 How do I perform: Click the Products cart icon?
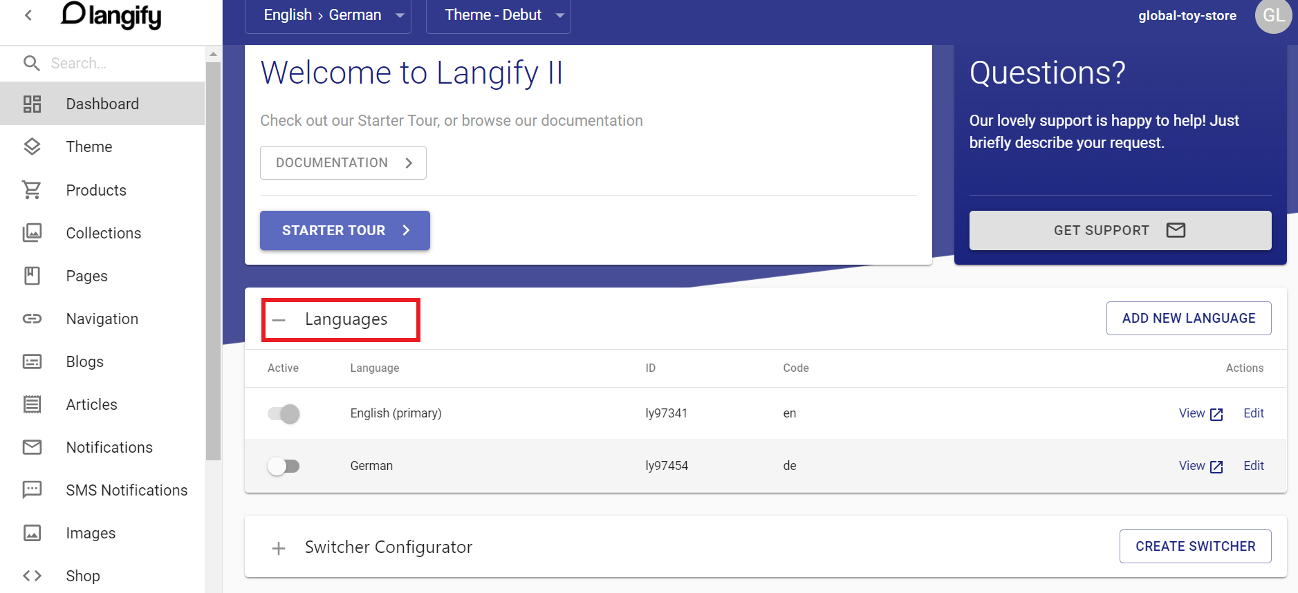32,189
